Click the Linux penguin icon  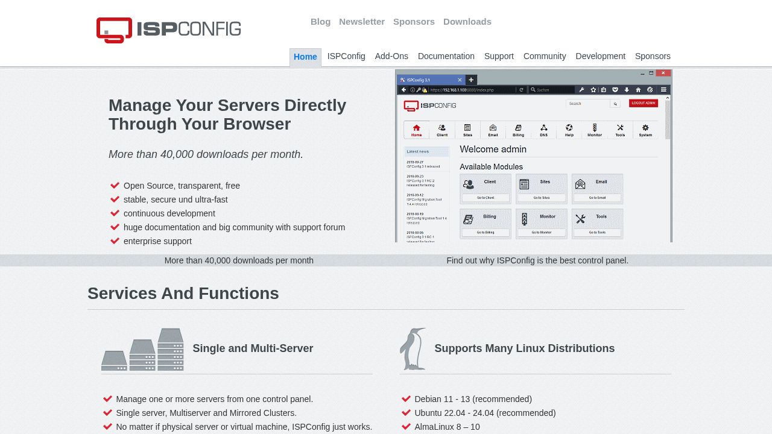pos(413,349)
